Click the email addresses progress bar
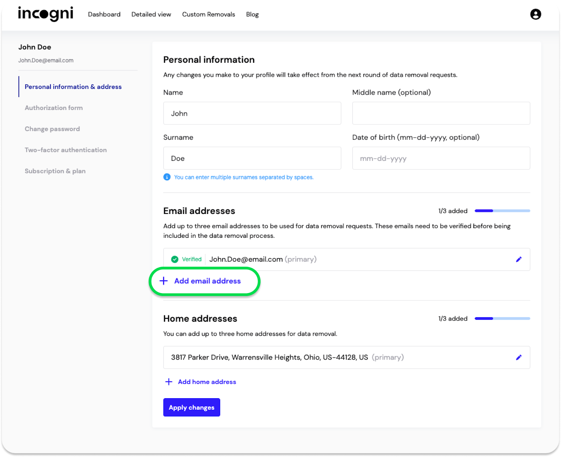561x457 pixels. (502, 211)
